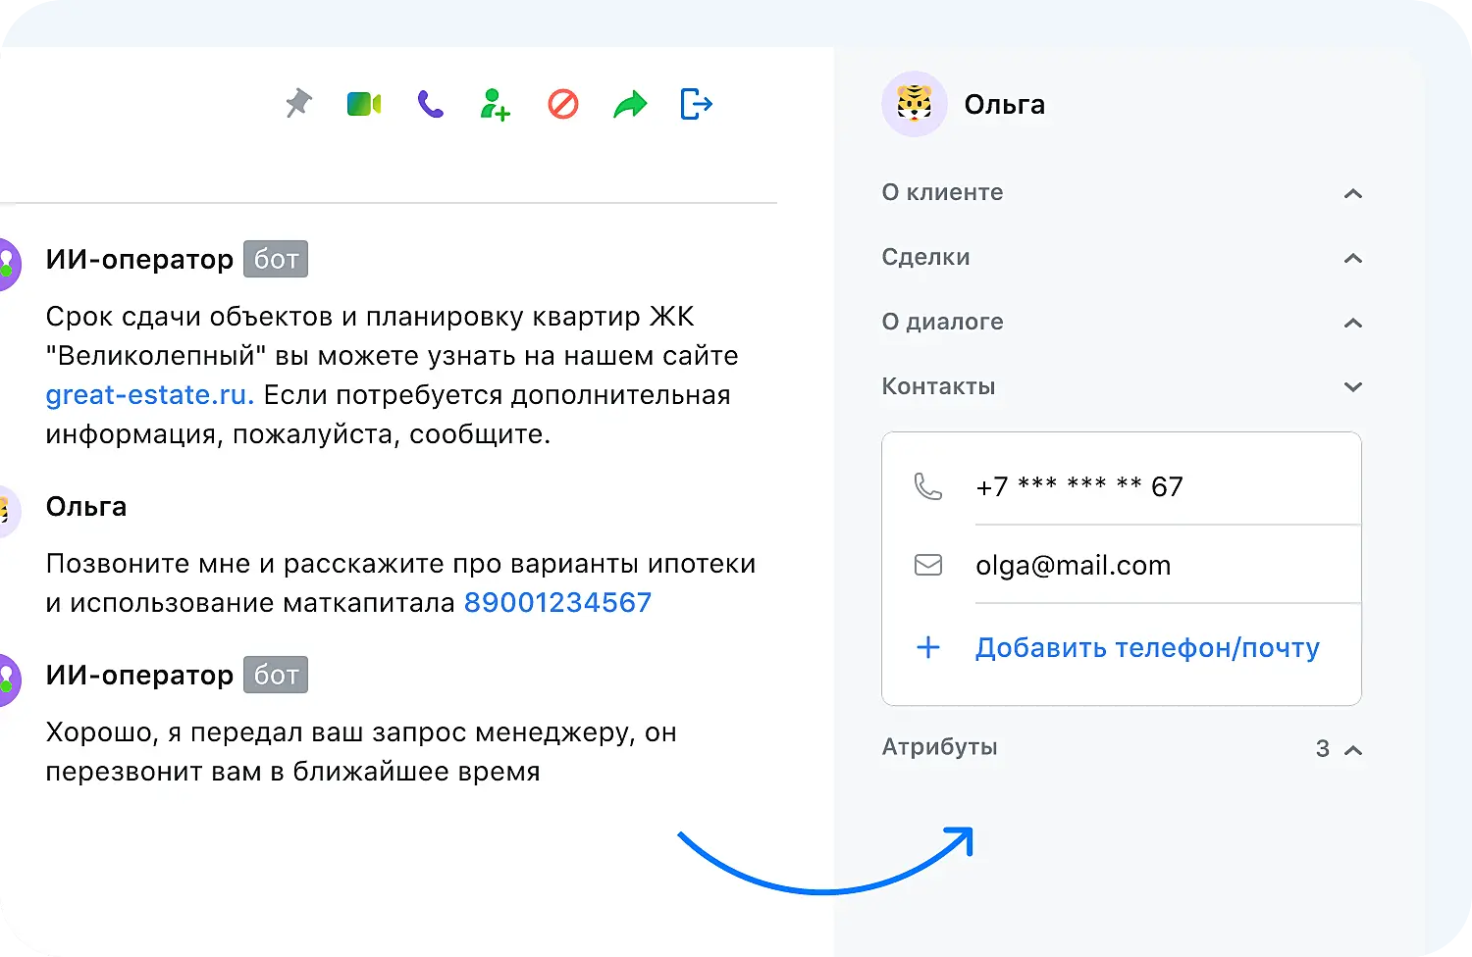Image resolution: width=1472 pixels, height=957 pixels.
Task: Select the email olga@mail.com
Action: coord(1073,566)
